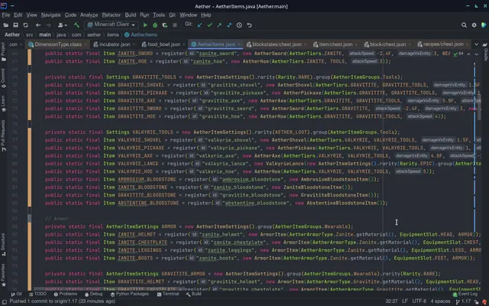Click the 'items' breadcrumb in navigation bar
The image size is (489, 306).
(x=112, y=34)
